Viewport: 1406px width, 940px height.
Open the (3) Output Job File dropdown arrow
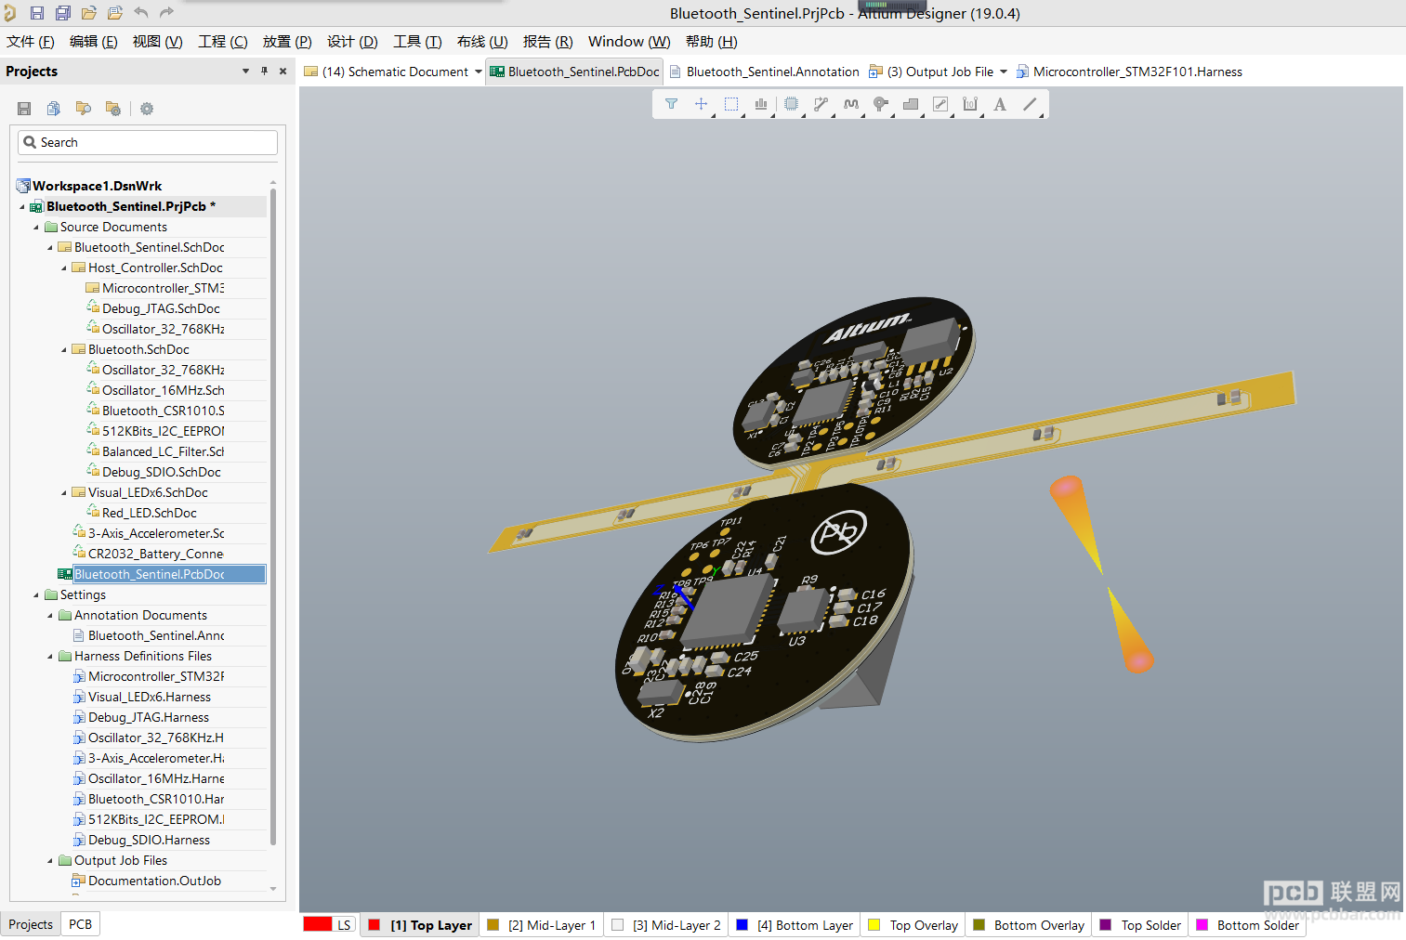pos(1004,72)
